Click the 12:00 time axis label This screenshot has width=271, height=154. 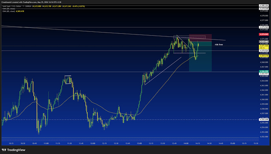[93, 143]
